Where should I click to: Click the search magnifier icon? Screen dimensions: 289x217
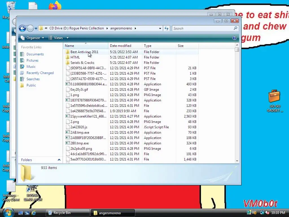[235, 28]
